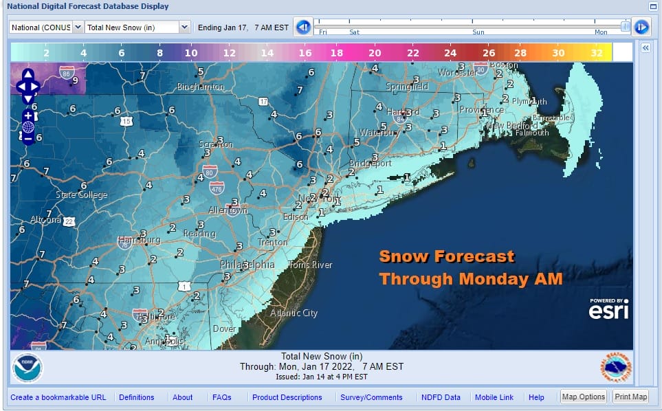Zoom out with the minus icon
This screenshot has width=662, height=411.
27,138
